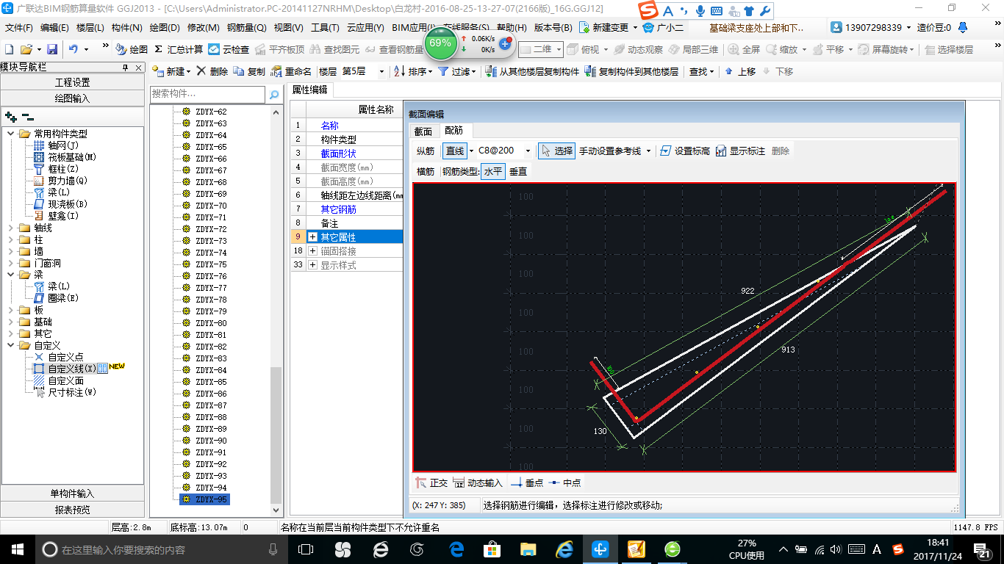
Task: Toggle 垂点 perpendicular snap
Action: pyautogui.click(x=526, y=482)
